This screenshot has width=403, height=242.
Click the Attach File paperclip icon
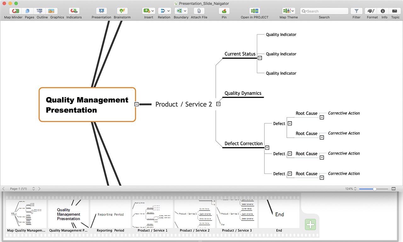[x=199, y=11]
